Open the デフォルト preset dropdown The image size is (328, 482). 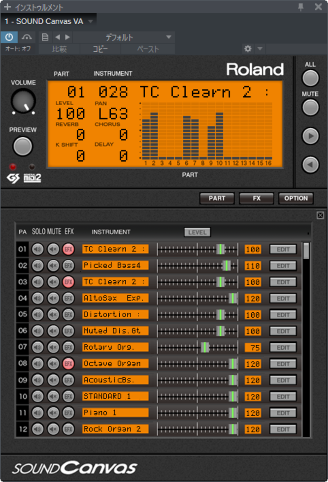(x=124, y=37)
